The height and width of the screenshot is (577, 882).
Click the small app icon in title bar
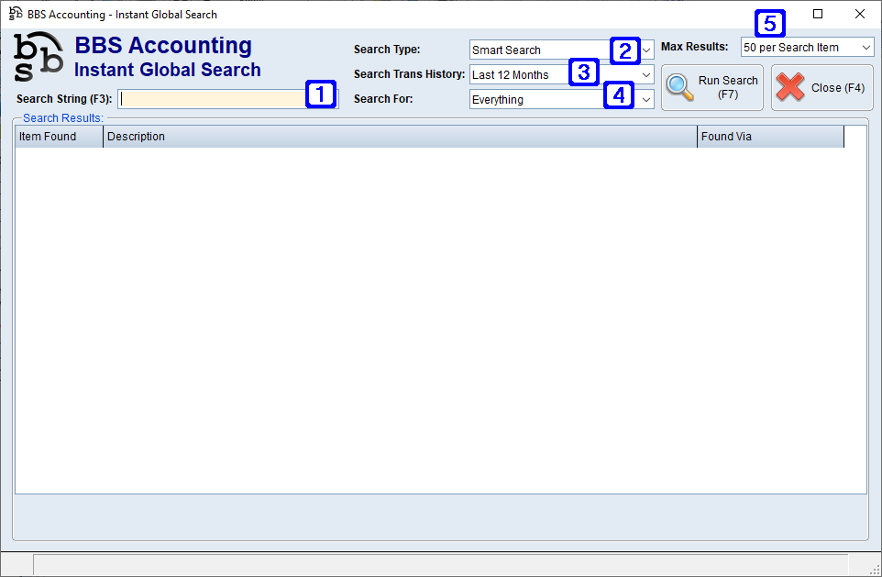point(16,14)
